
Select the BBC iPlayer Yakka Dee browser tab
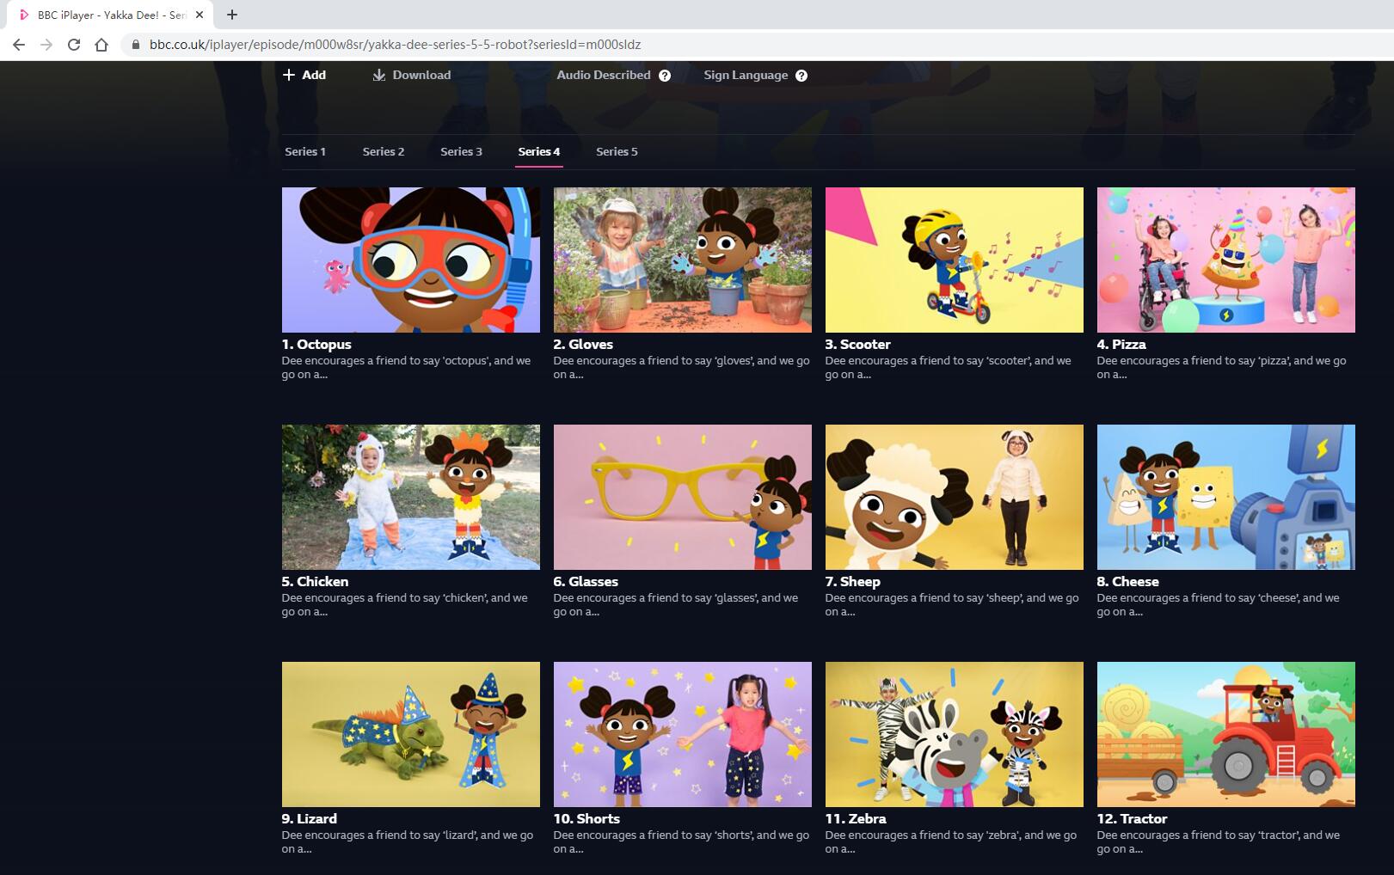coord(108,15)
